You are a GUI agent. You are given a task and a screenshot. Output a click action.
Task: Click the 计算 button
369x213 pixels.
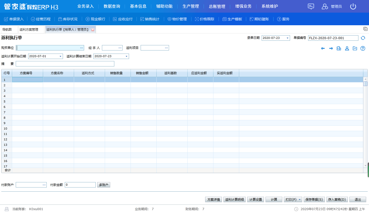(x=274, y=200)
